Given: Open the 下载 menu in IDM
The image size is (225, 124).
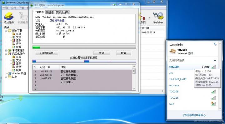Looking at the screenshot, I should point(22,8).
